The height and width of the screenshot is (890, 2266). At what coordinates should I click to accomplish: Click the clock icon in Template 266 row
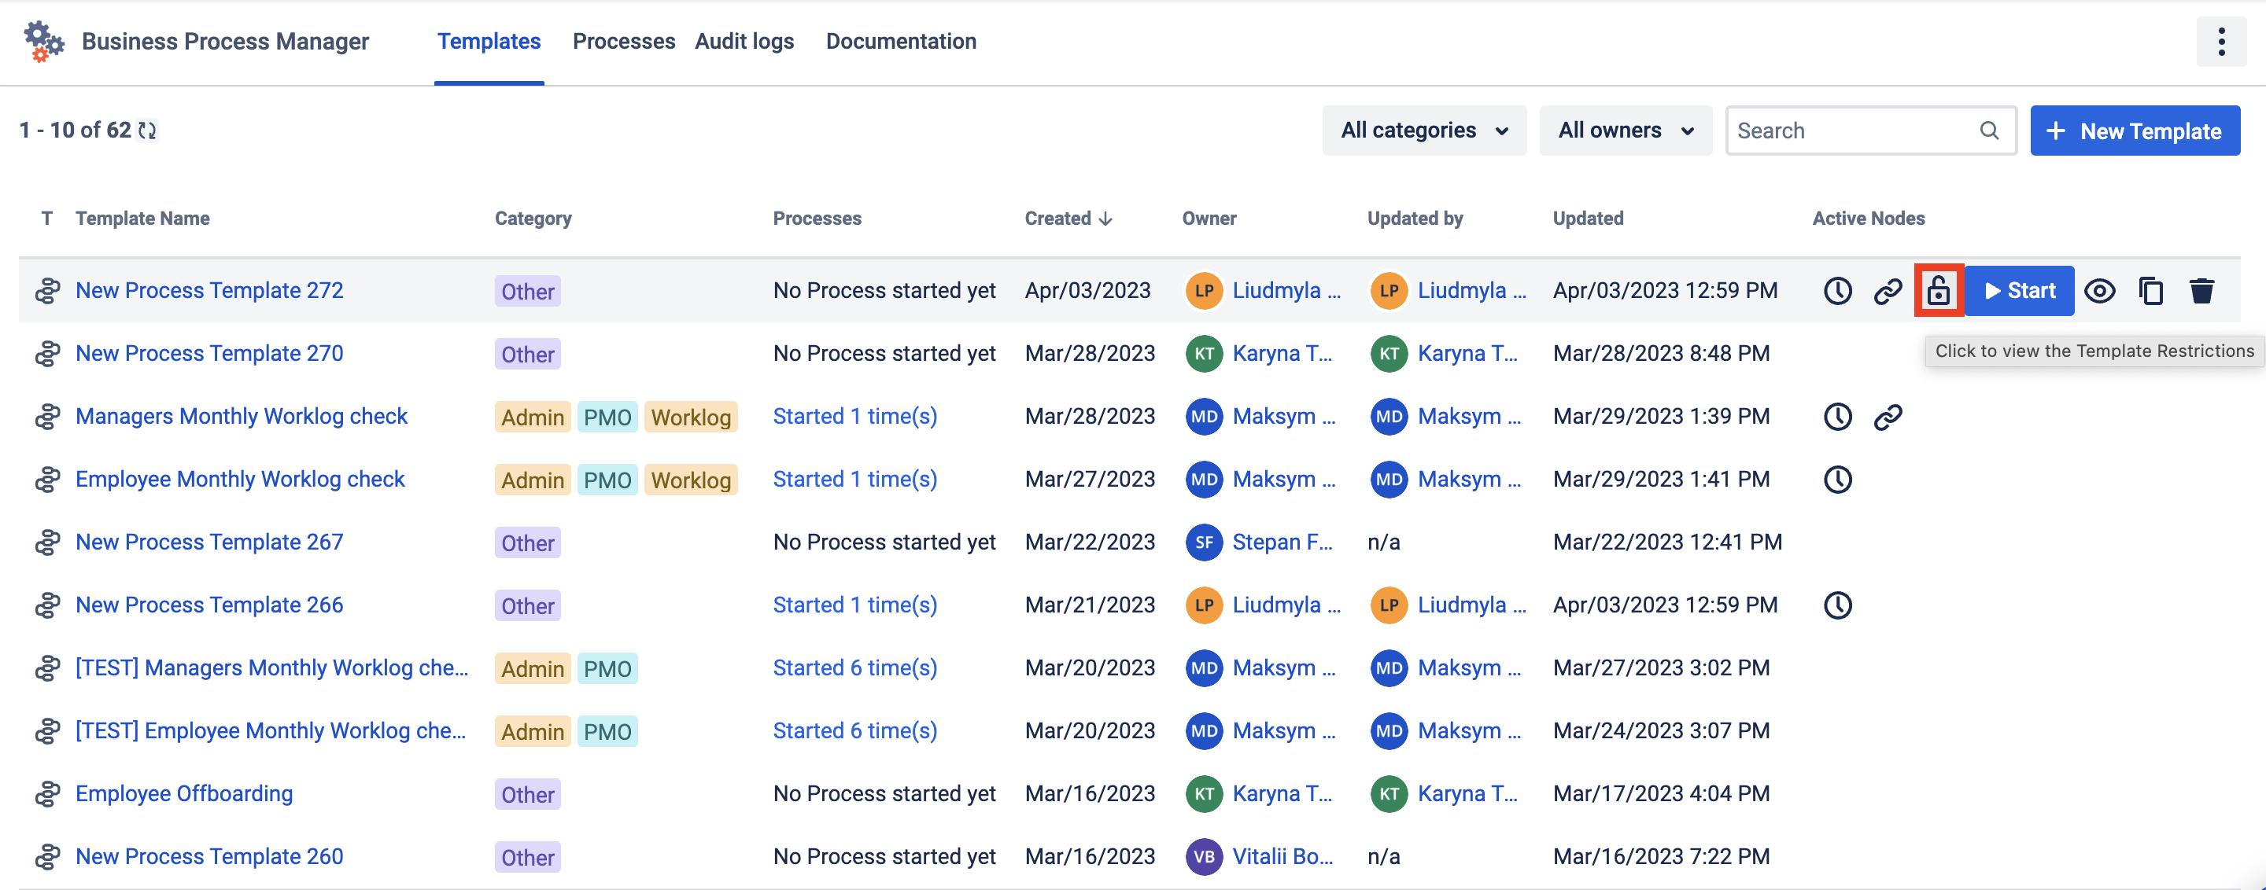pyautogui.click(x=1836, y=605)
